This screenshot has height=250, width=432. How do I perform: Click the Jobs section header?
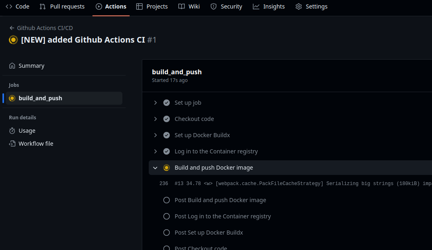pos(14,85)
